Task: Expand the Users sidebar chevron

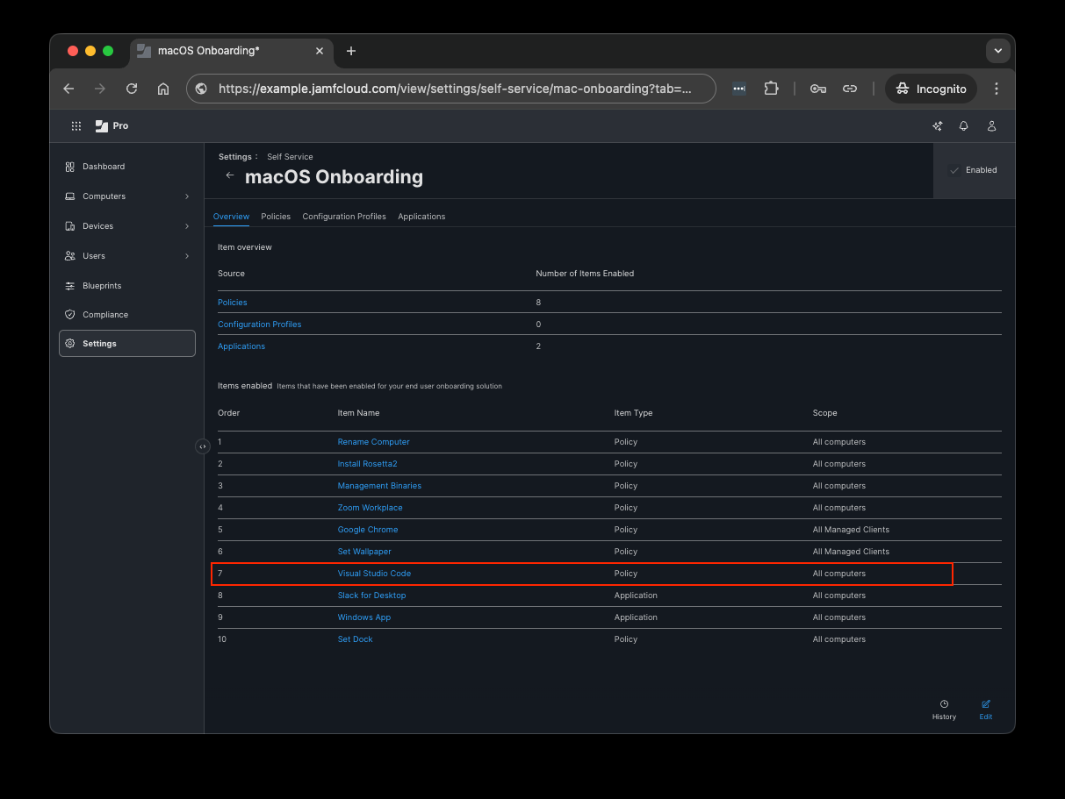Action: pos(187,256)
